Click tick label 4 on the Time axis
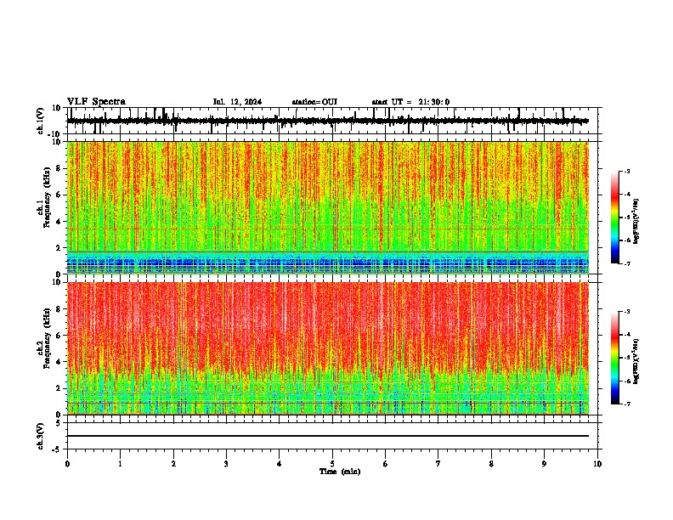This screenshot has width=673, height=520. pyautogui.click(x=279, y=464)
